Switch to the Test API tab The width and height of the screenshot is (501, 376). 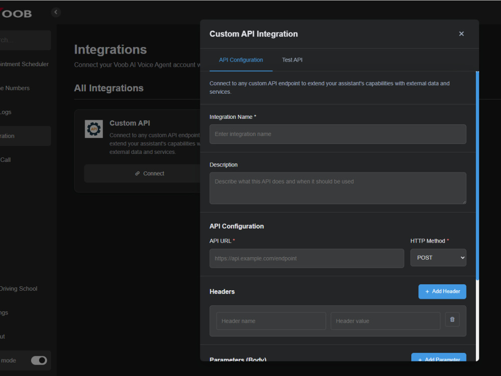(292, 60)
